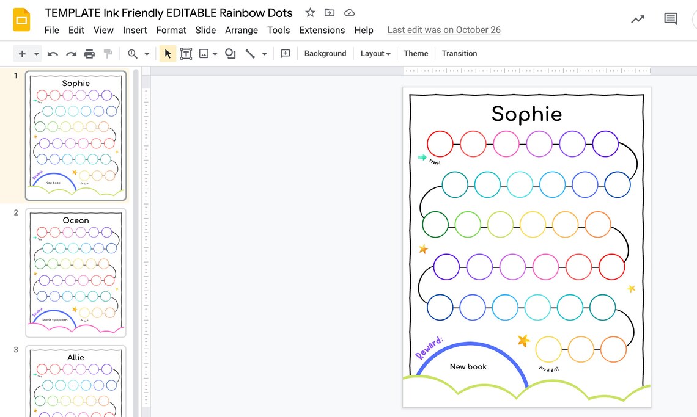Select the Ocean slide thumbnail
This screenshot has height=417, width=697.
(x=75, y=272)
